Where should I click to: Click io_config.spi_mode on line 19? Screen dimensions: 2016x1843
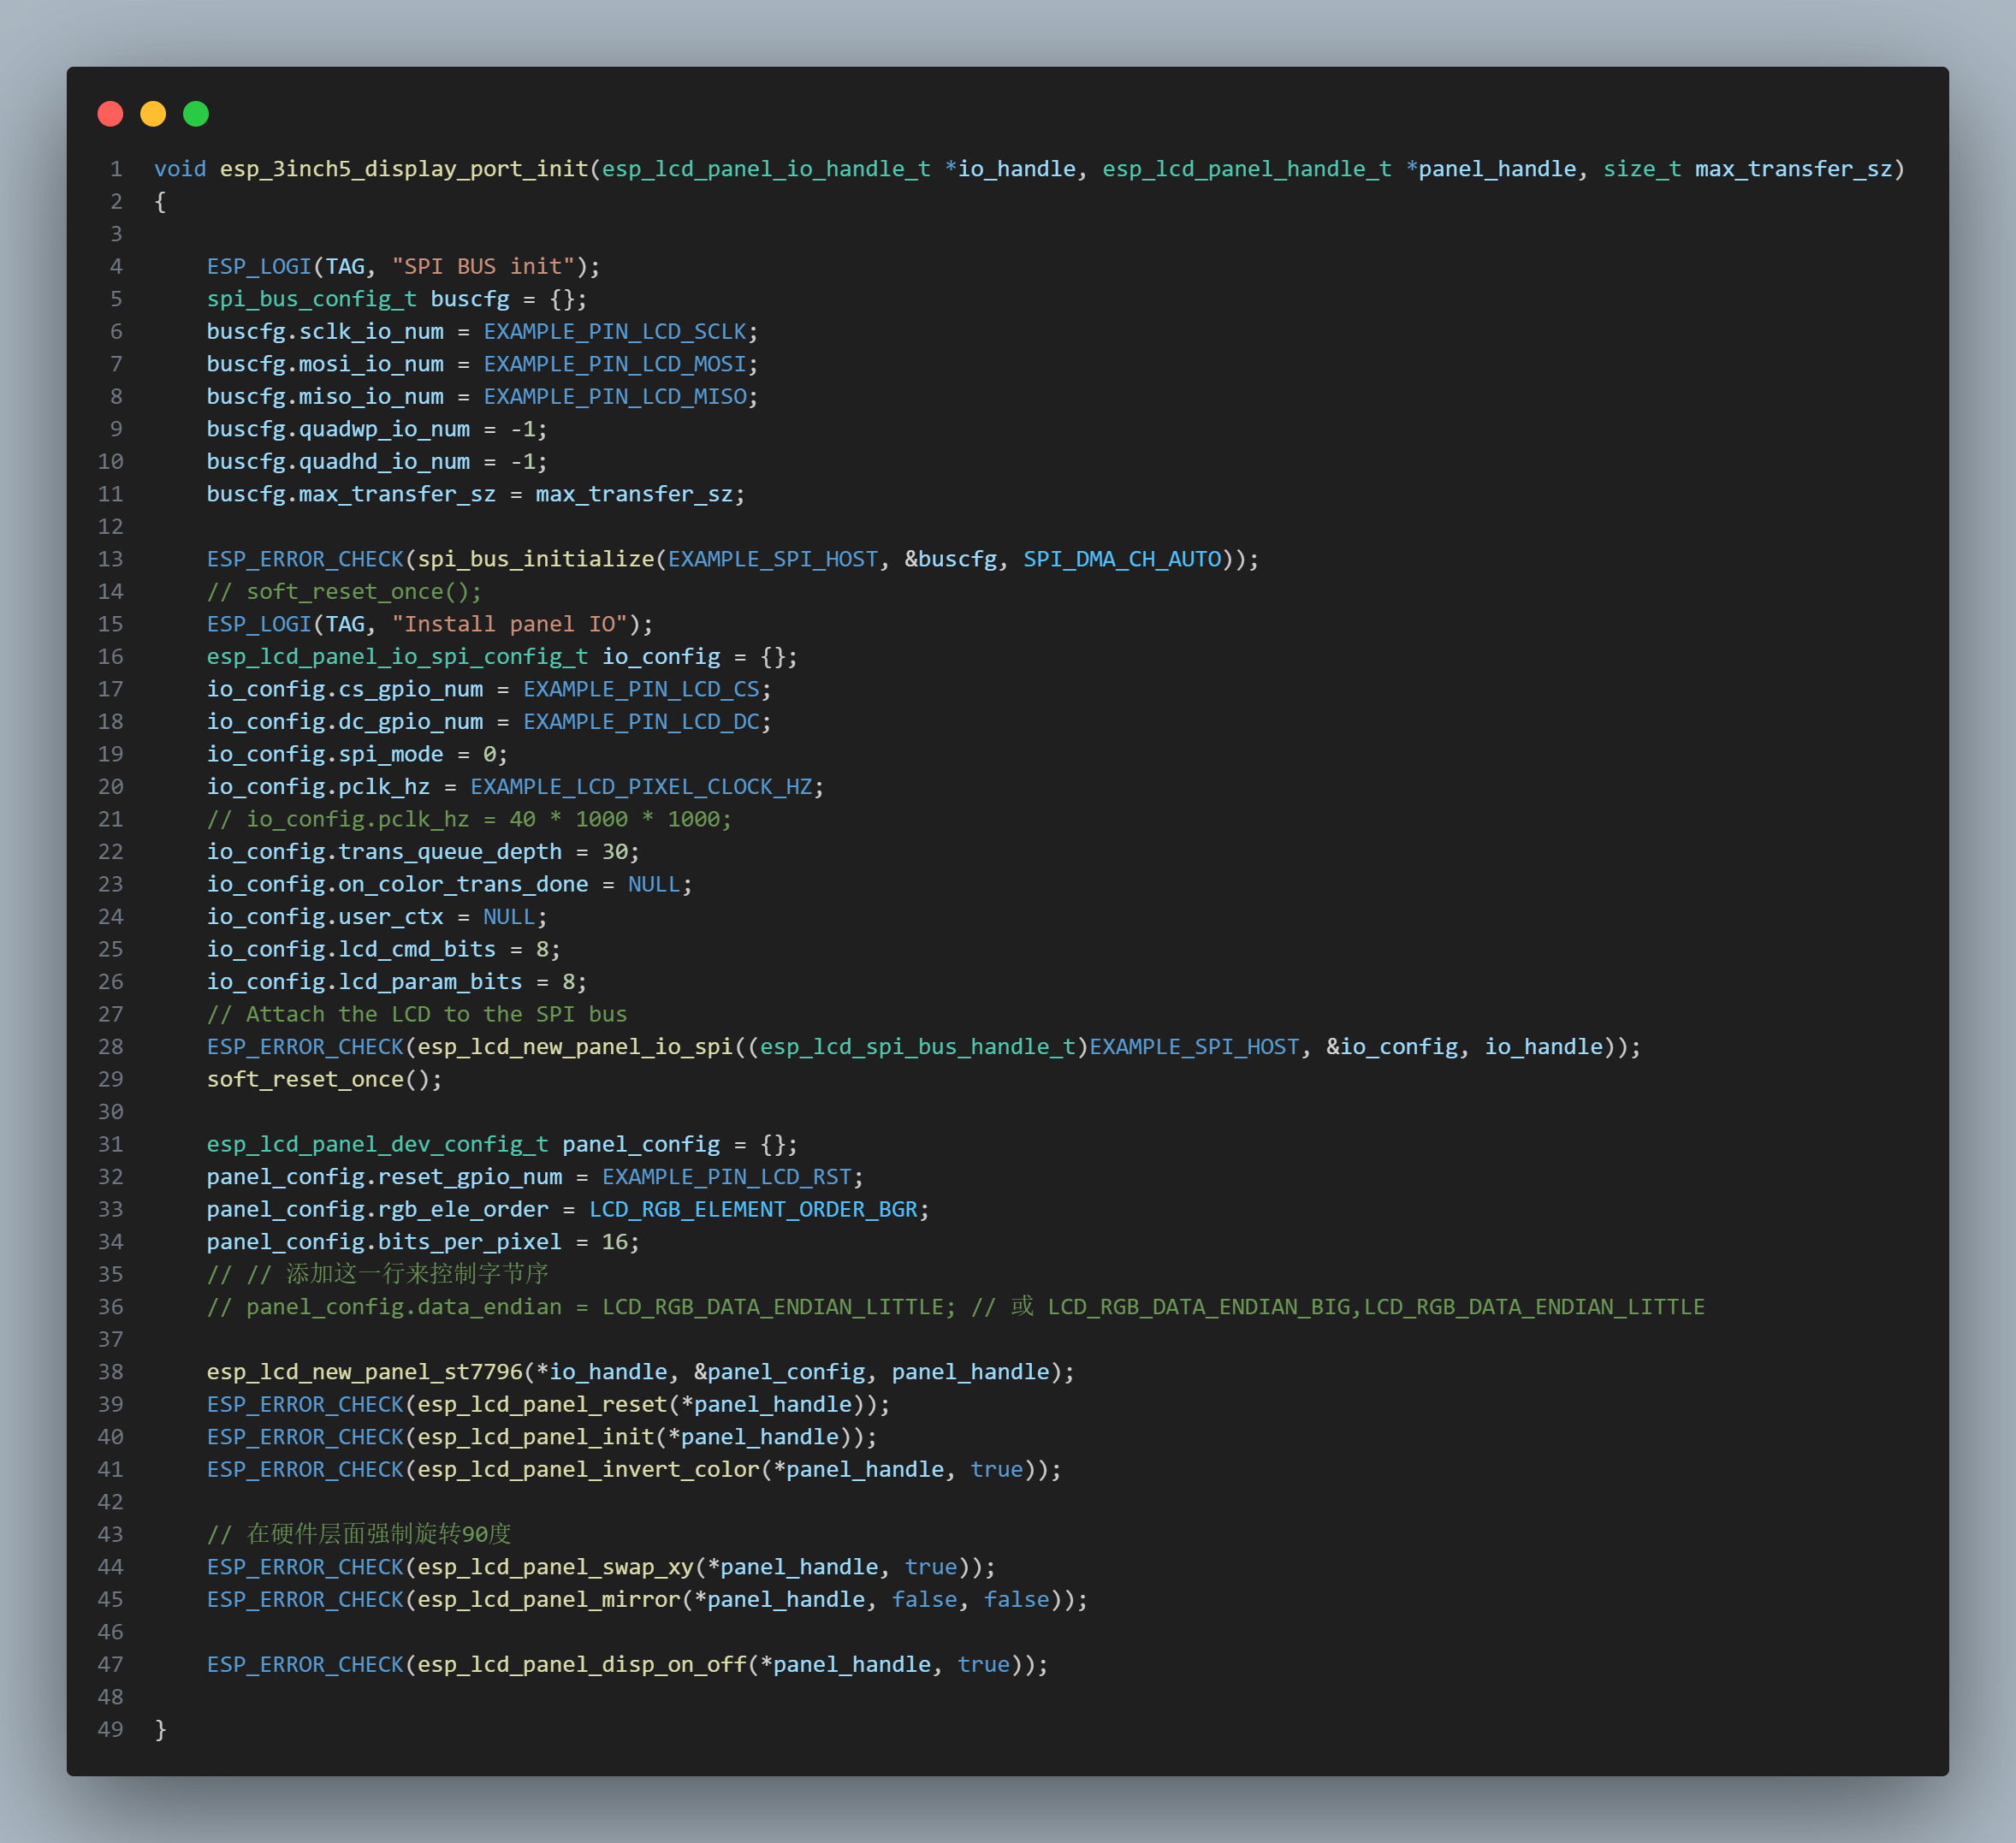325,754
